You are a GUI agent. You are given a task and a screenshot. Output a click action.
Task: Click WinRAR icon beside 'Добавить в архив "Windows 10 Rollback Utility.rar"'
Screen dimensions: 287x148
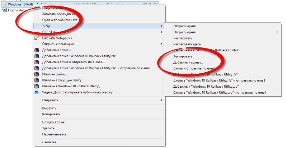click(x=37, y=56)
